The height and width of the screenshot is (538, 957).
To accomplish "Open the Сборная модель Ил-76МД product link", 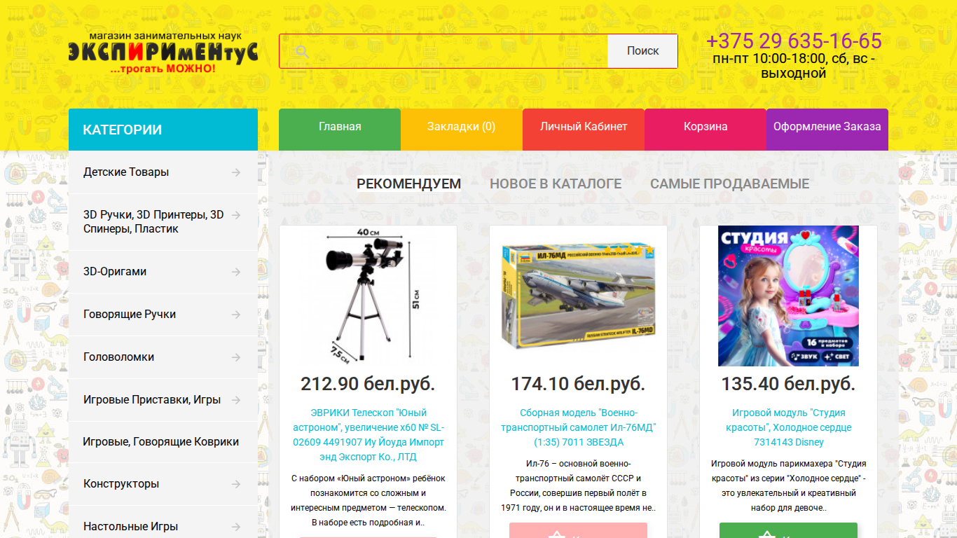I will point(579,427).
